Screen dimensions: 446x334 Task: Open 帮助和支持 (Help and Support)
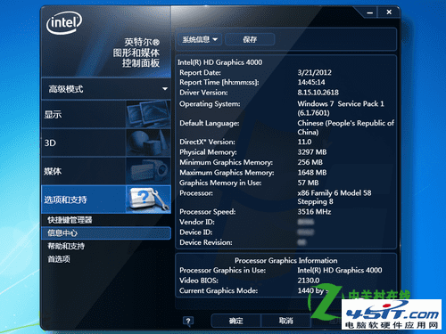[x=66, y=246]
